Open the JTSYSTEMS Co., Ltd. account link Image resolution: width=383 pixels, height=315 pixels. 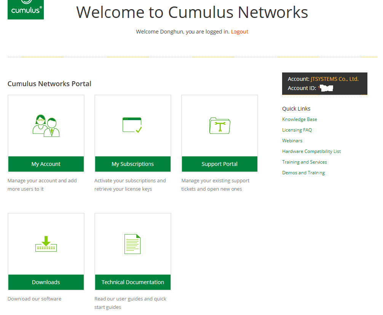tap(335, 79)
